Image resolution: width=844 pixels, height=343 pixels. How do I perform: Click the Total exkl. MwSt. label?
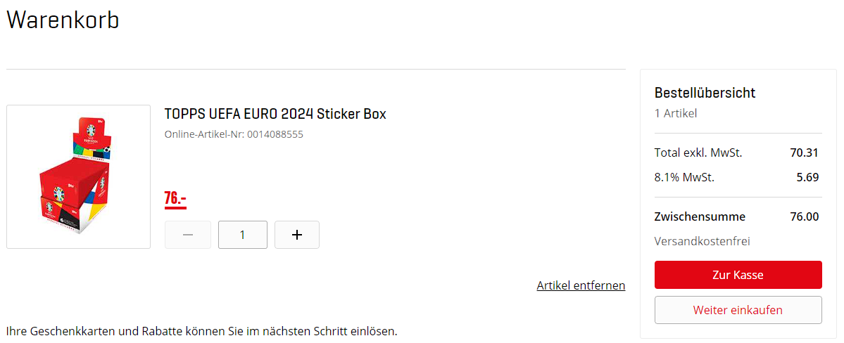[x=698, y=153]
